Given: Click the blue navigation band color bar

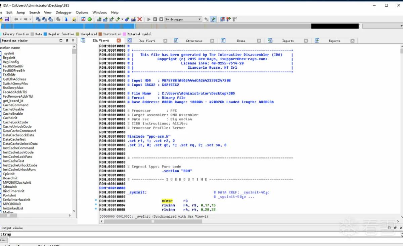Looking at the screenshot, I should (67, 26).
